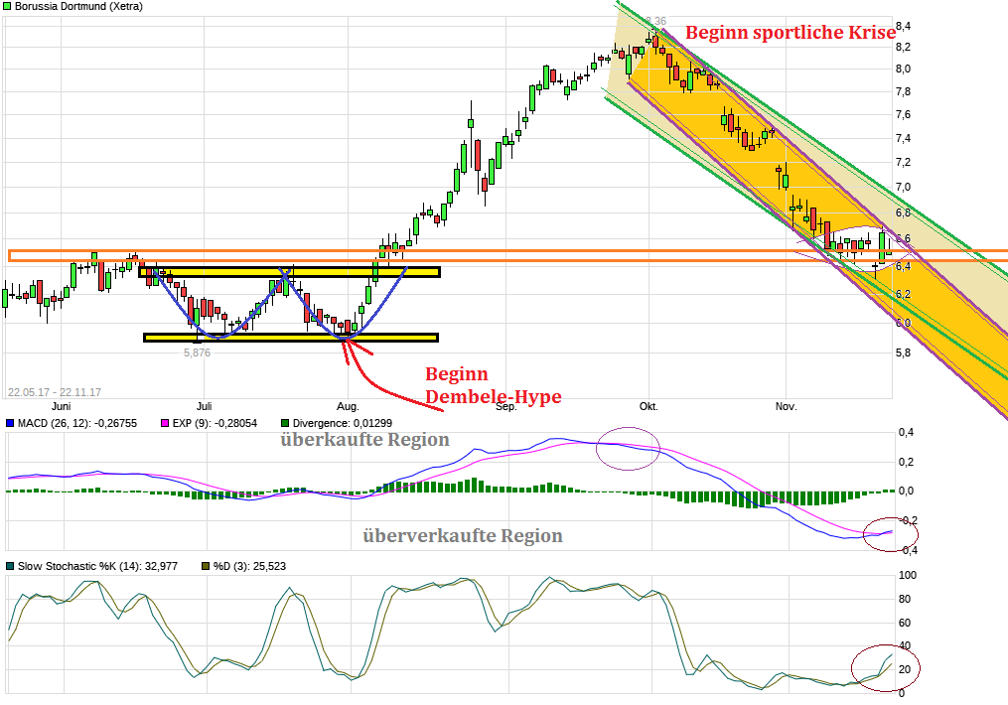Click the 'Beginn sportliche Krise' annotation text

coord(791,32)
